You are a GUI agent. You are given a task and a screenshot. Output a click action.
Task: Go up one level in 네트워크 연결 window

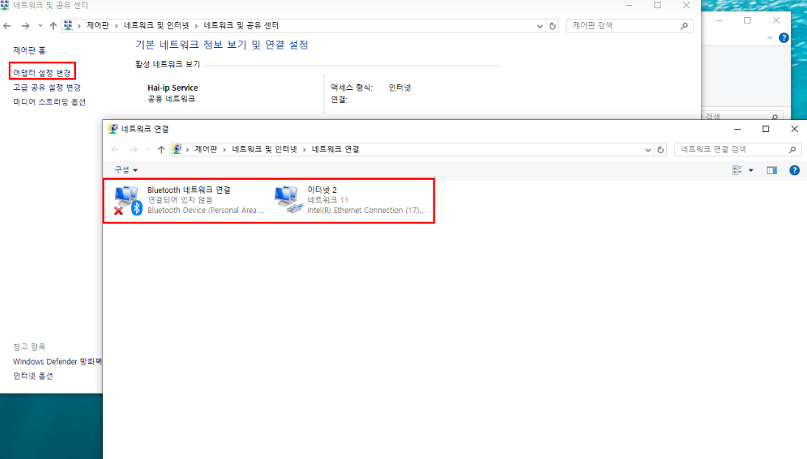pyautogui.click(x=161, y=150)
